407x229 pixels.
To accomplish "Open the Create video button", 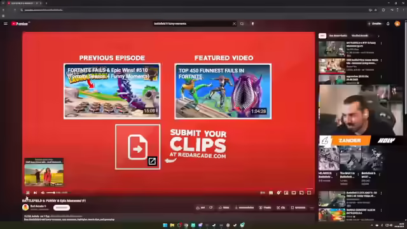I will click(x=375, y=24).
